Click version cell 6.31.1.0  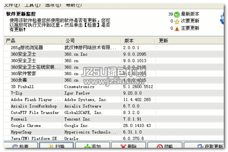click(x=132, y=132)
